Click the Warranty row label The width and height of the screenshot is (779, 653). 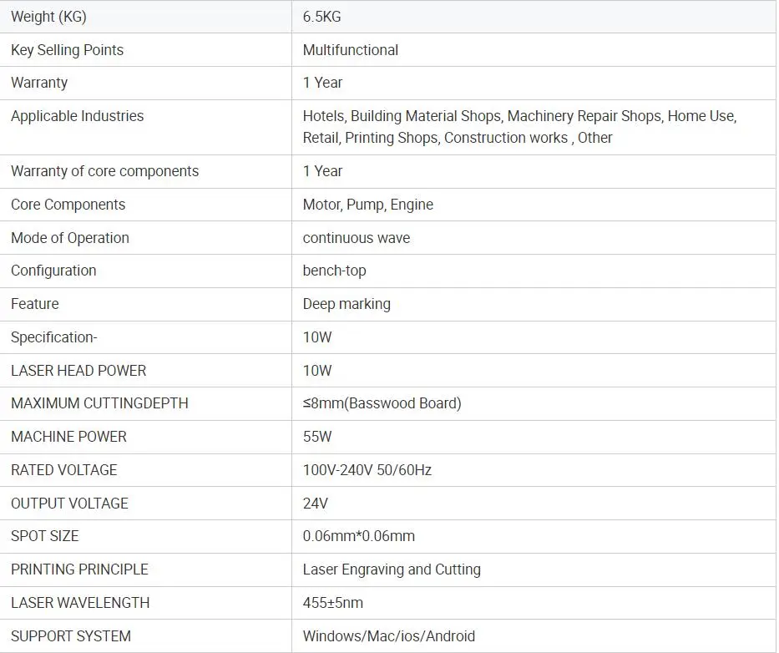coord(39,83)
